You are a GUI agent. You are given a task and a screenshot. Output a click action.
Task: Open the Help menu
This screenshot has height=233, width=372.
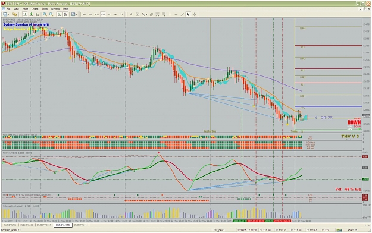(x=65, y=8)
